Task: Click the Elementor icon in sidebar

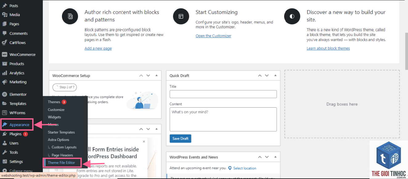Action: (x=4, y=94)
